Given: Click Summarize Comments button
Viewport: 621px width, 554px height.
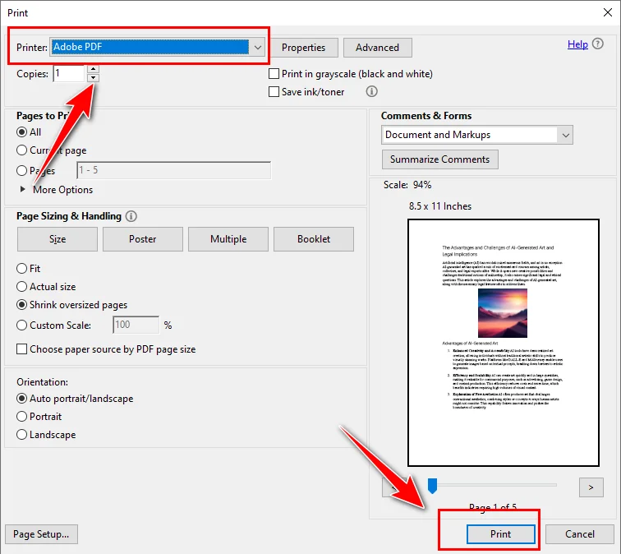Looking at the screenshot, I should (440, 159).
